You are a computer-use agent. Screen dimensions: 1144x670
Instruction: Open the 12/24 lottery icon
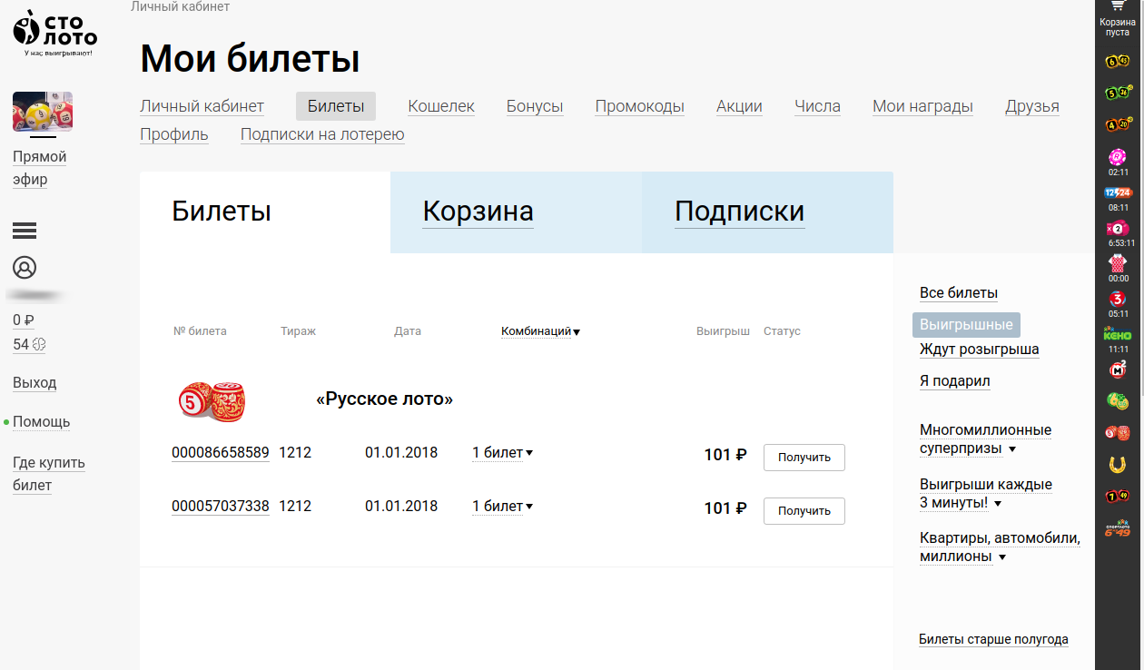coord(1118,192)
